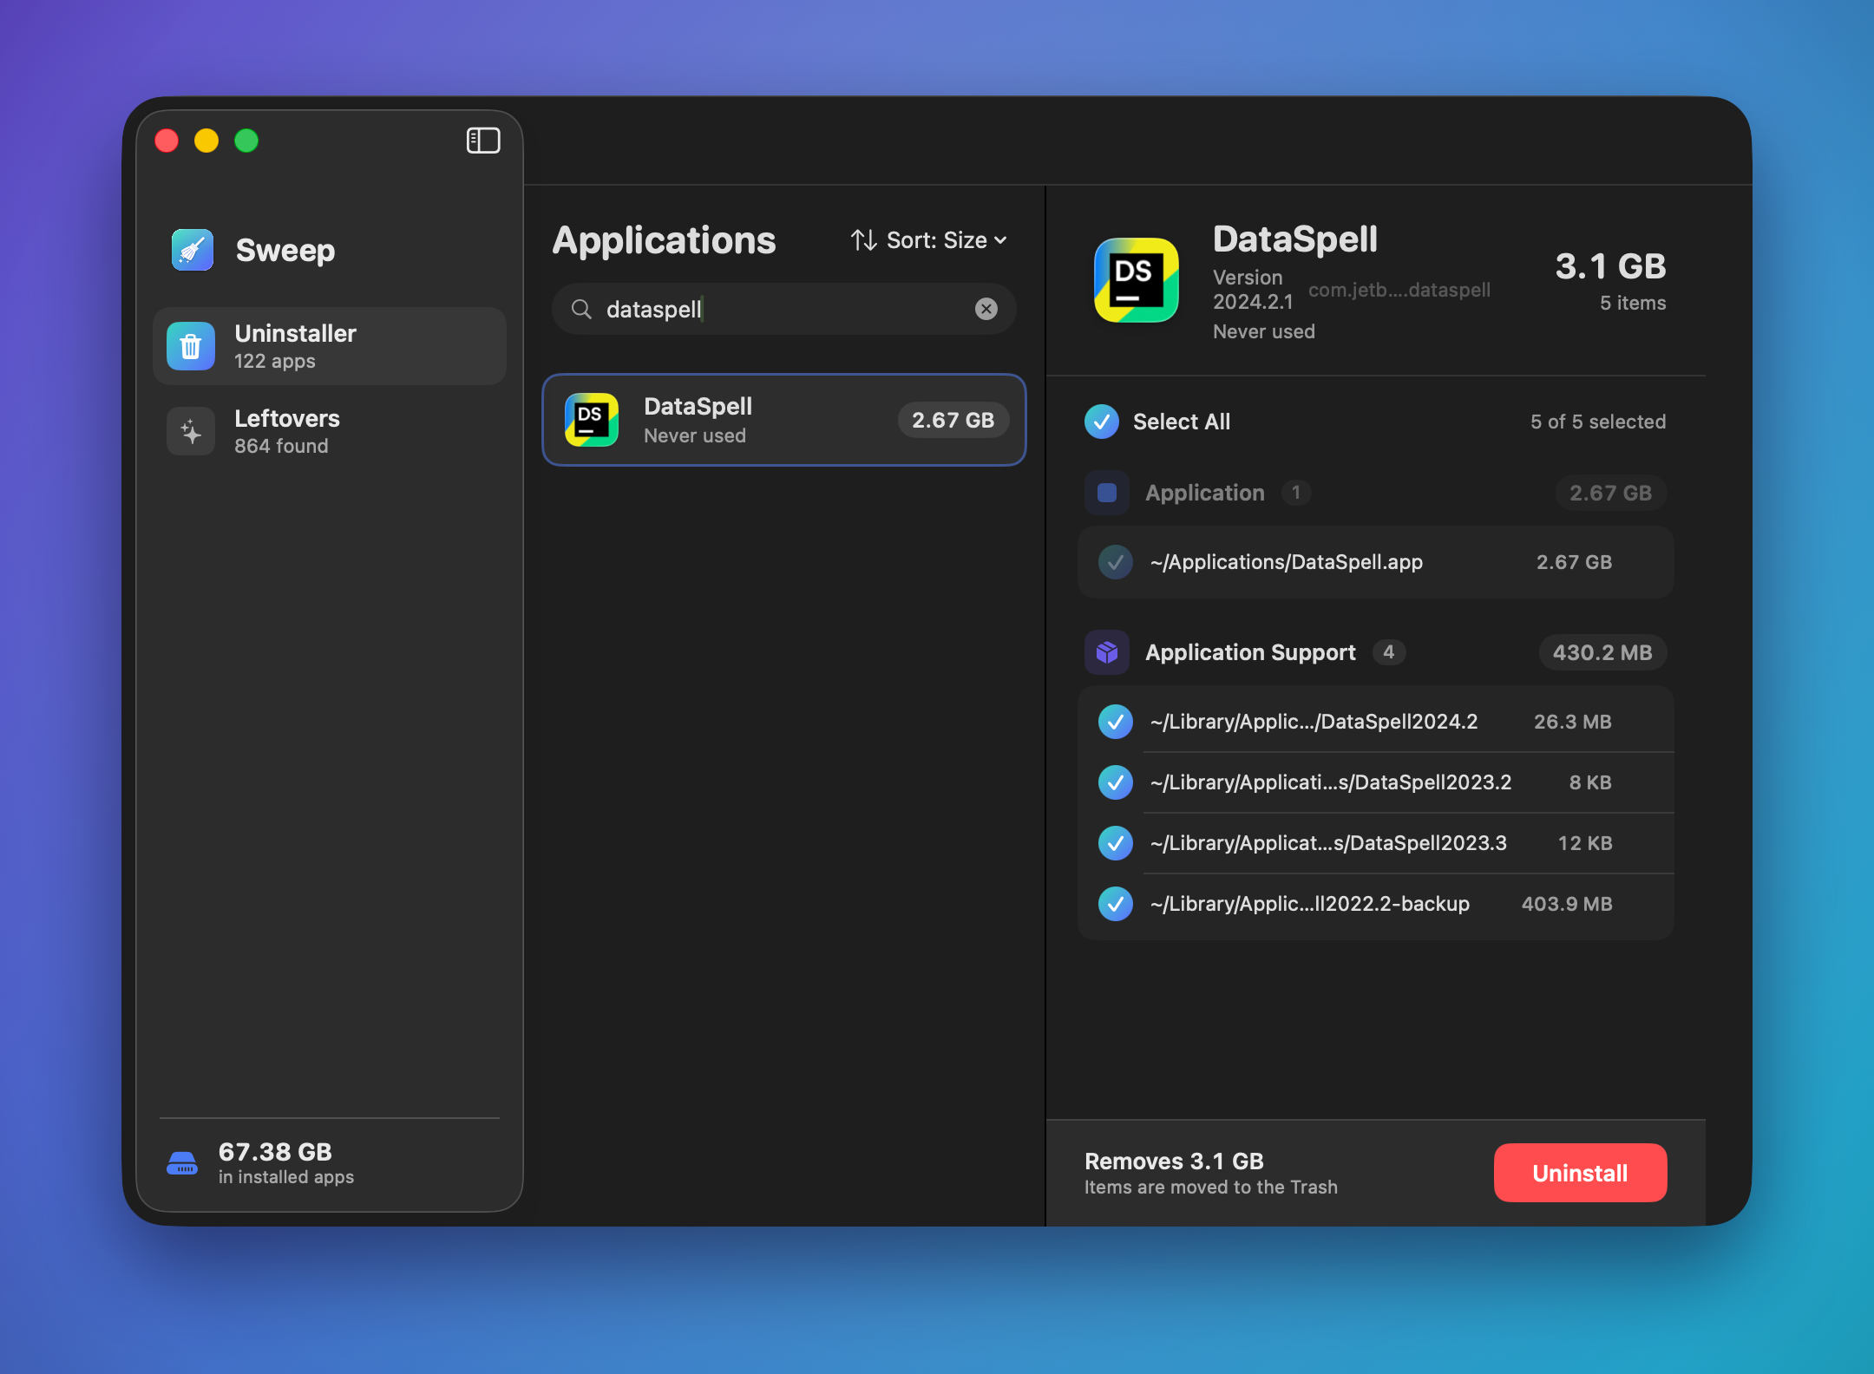The width and height of the screenshot is (1874, 1374).
Task: Click the Application Support cube icon
Action: click(x=1107, y=652)
